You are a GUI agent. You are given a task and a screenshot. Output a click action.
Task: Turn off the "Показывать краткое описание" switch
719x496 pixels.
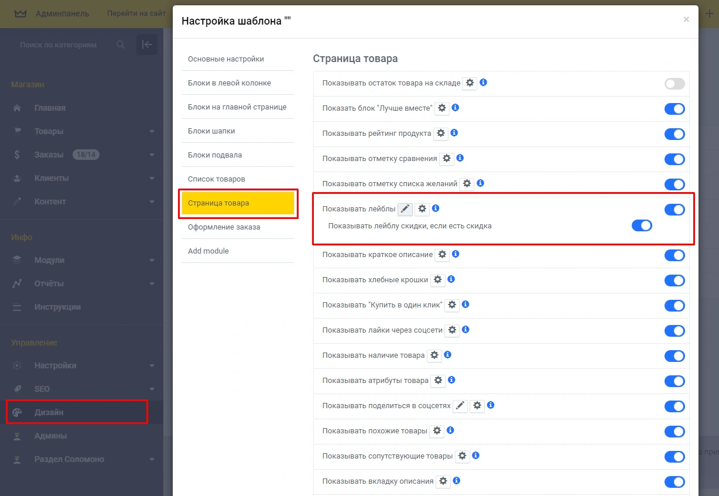click(x=674, y=255)
